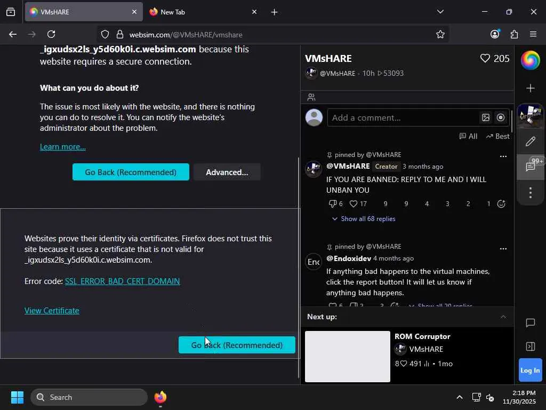The width and height of the screenshot is (546, 410).
Task: Dislike the VMsHARE pinned comment thumbs-down
Action: tap(332, 203)
